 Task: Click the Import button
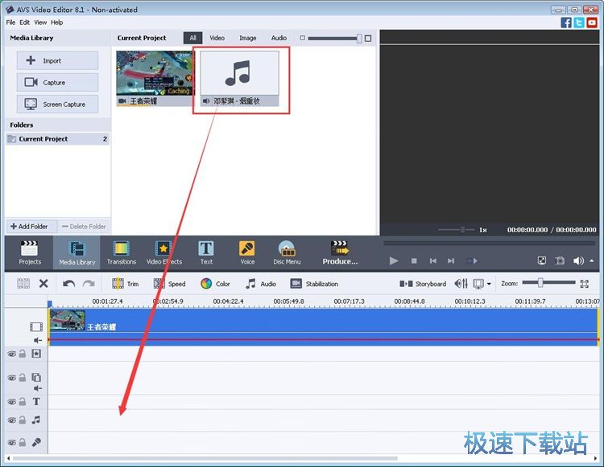[57, 61]
